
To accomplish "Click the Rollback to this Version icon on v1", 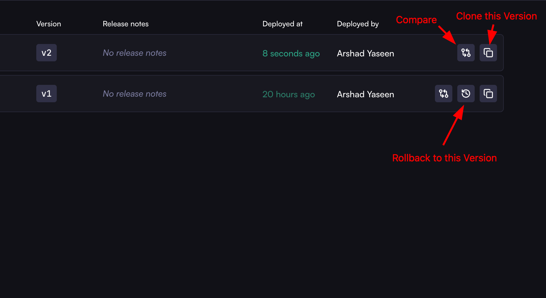I will coord(466,93).
